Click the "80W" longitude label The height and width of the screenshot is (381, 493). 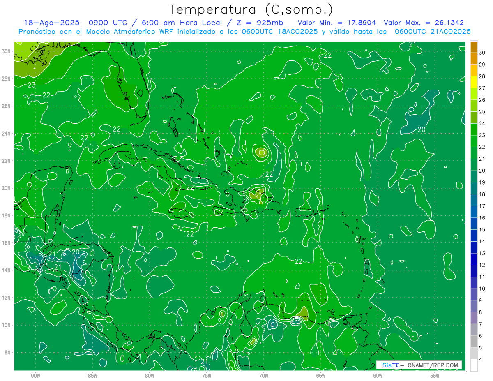[150, 376]
